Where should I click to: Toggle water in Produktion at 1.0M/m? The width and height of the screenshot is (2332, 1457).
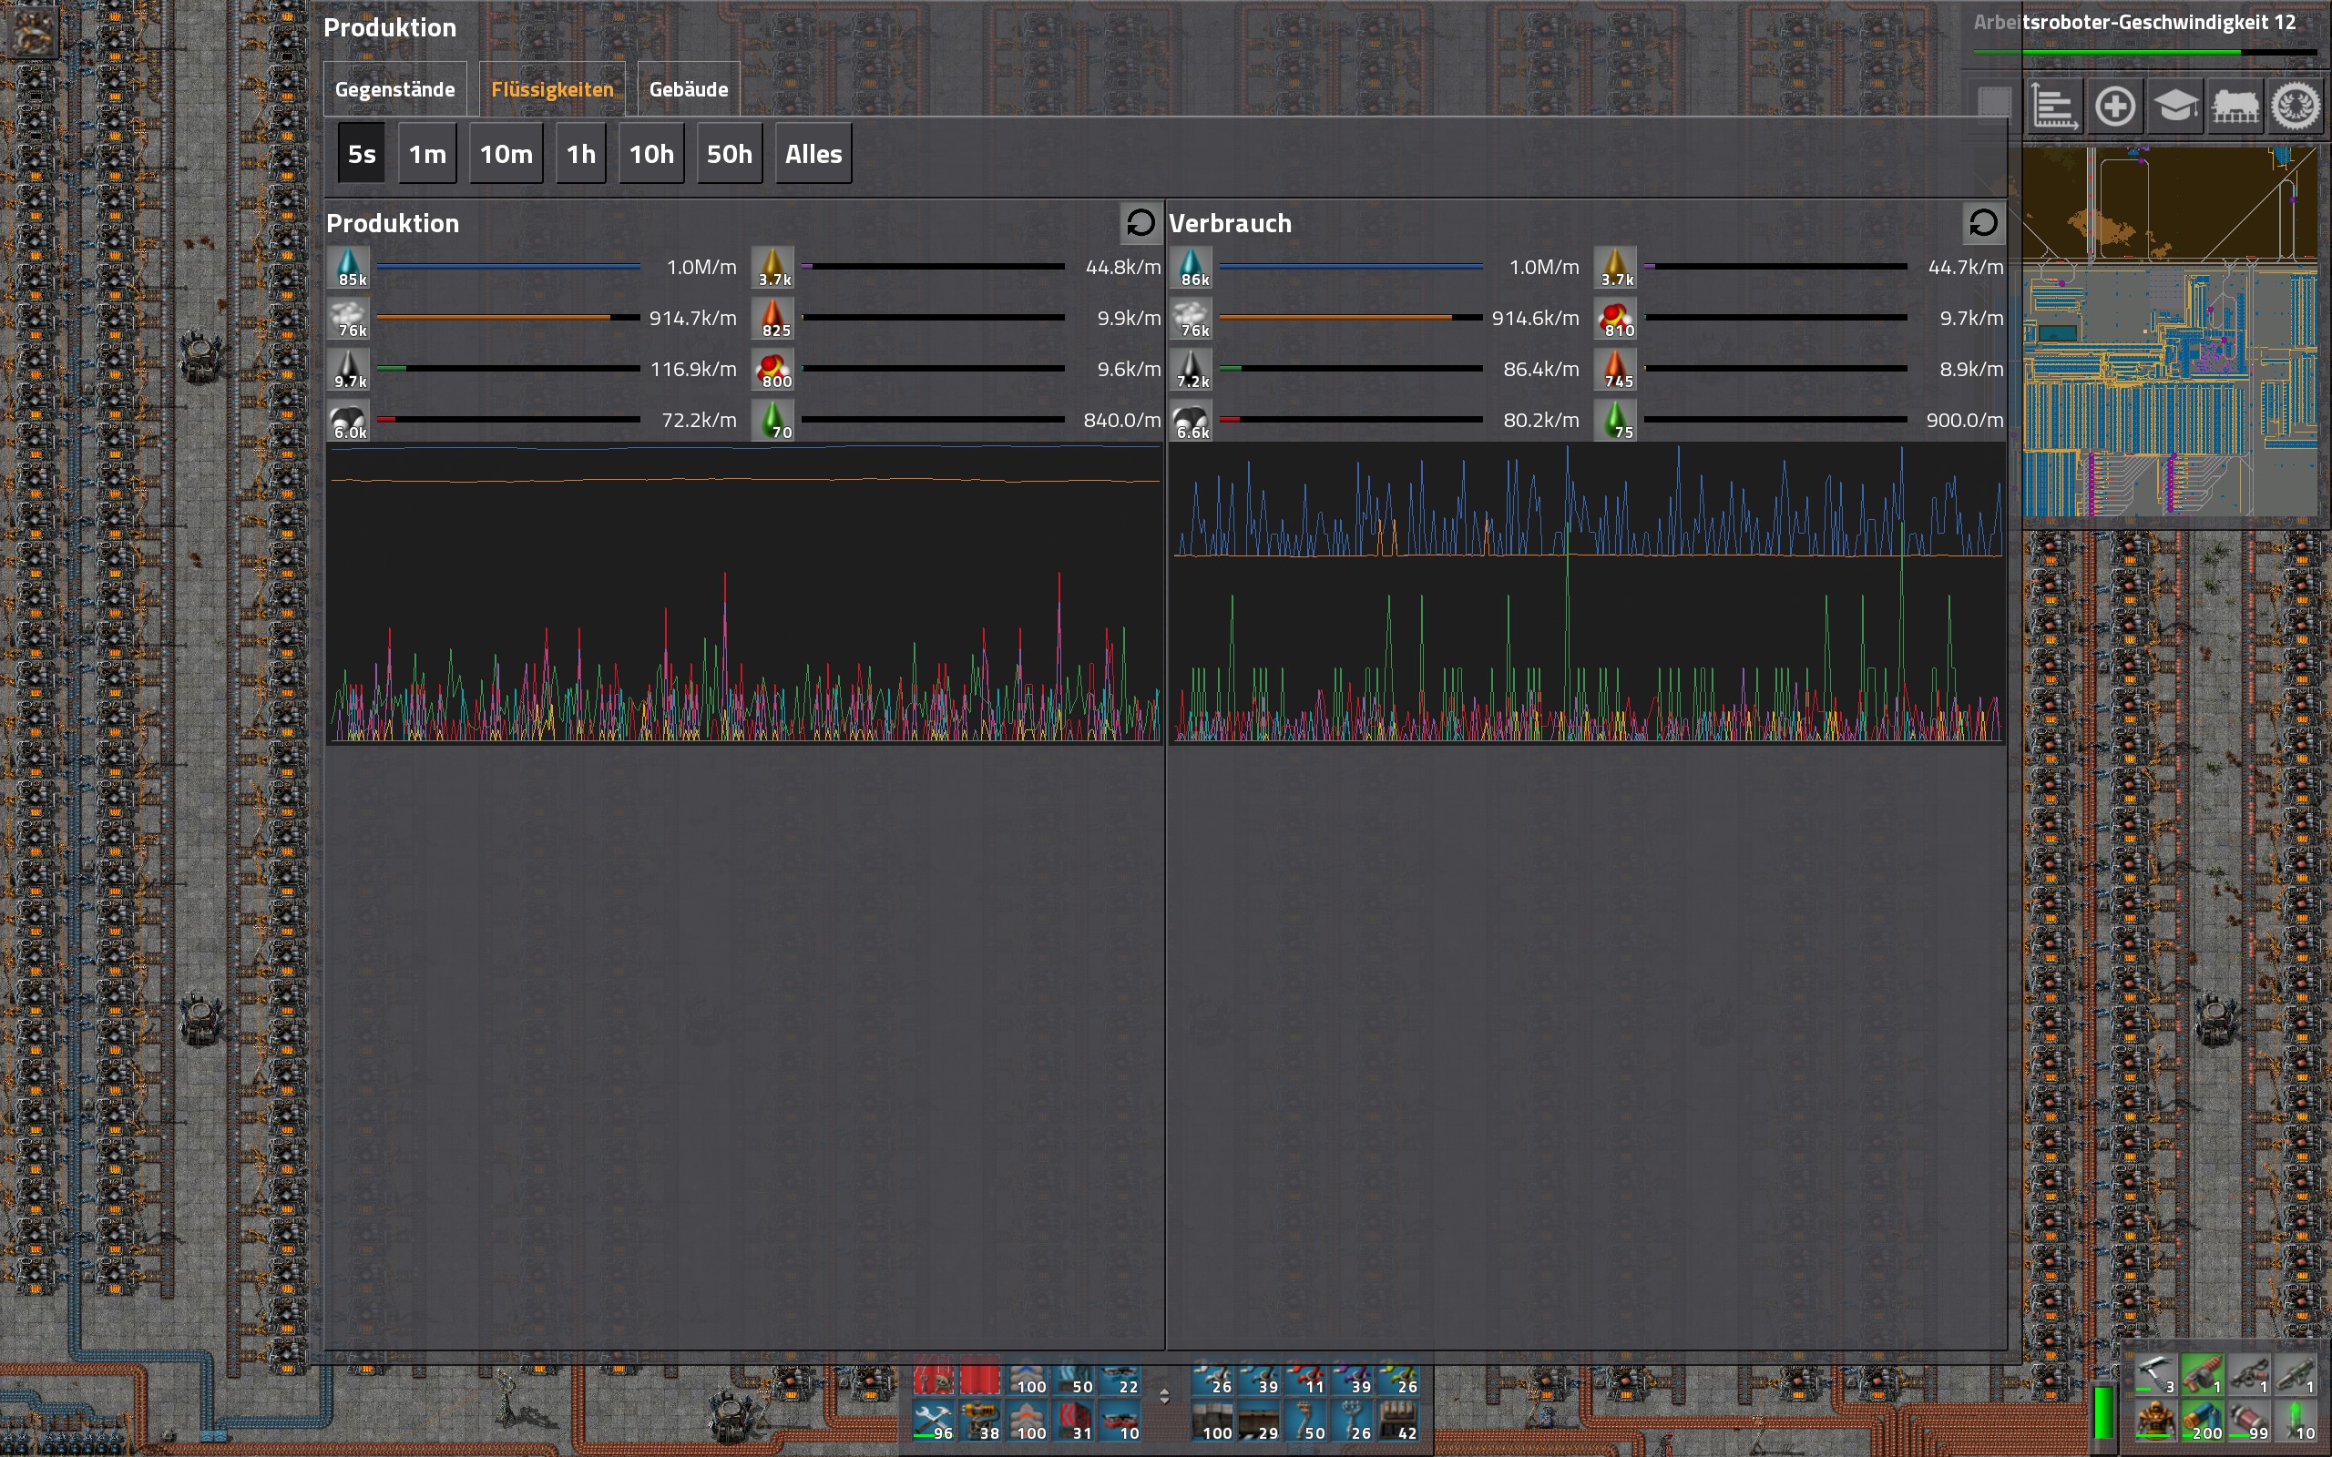pyautogui.click(x=349, y=267)
